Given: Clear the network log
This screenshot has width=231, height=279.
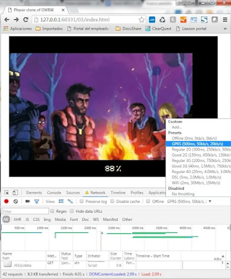Looking at the screenshot, I should click(16, 201).
